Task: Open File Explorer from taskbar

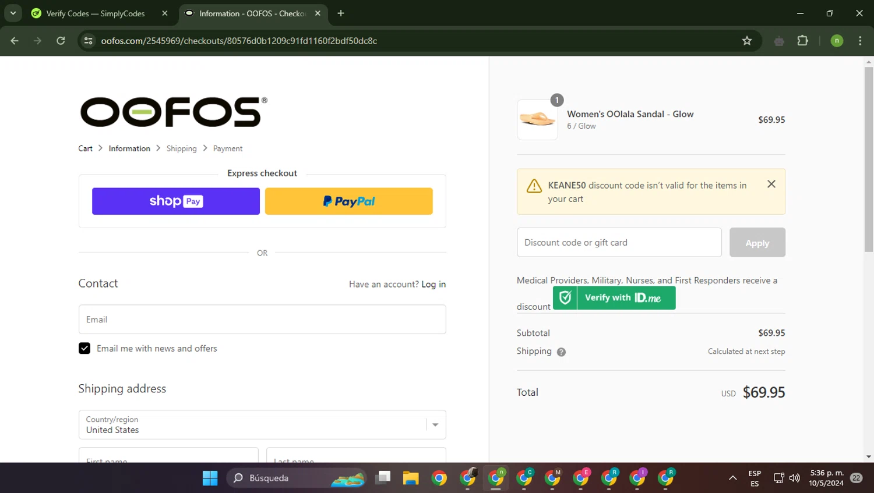Action: 411,478
